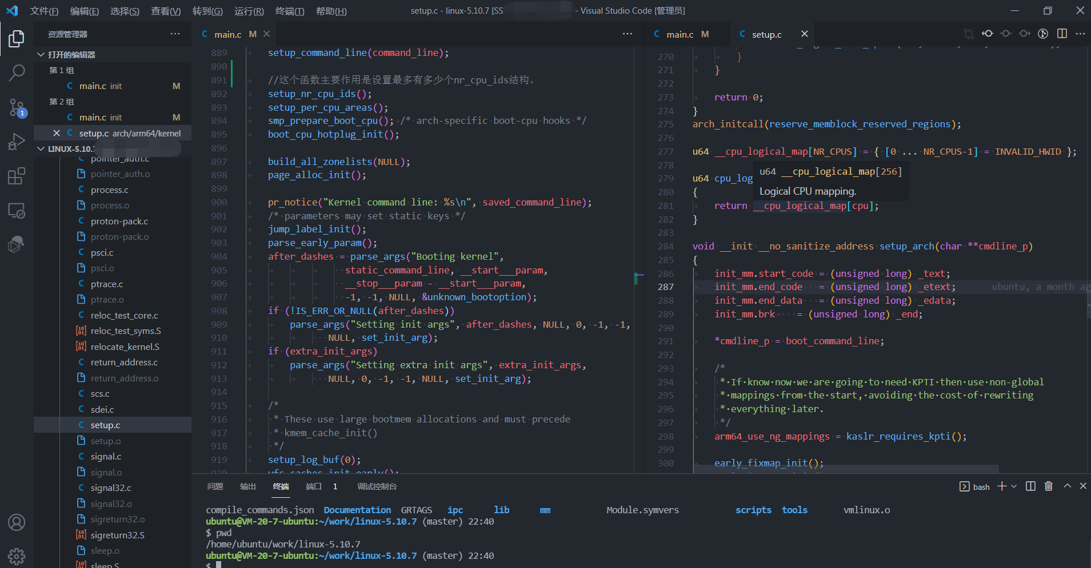Image resolution: width=1091 pixels, height=568 pixels.
Task: Open relocate_kernel.S in the file tree
Action: coord(125,347)
